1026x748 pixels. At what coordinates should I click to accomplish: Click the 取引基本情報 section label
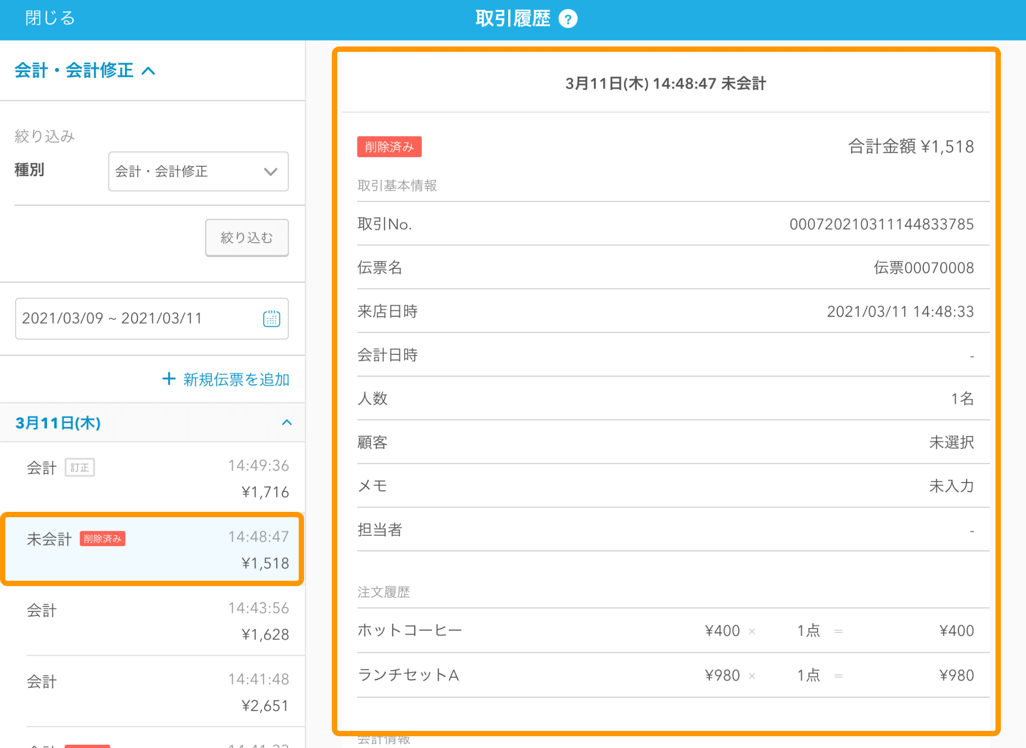point(397,185)
